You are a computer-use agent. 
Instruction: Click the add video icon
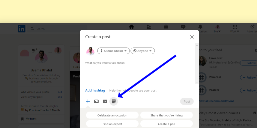pos(105,101)
